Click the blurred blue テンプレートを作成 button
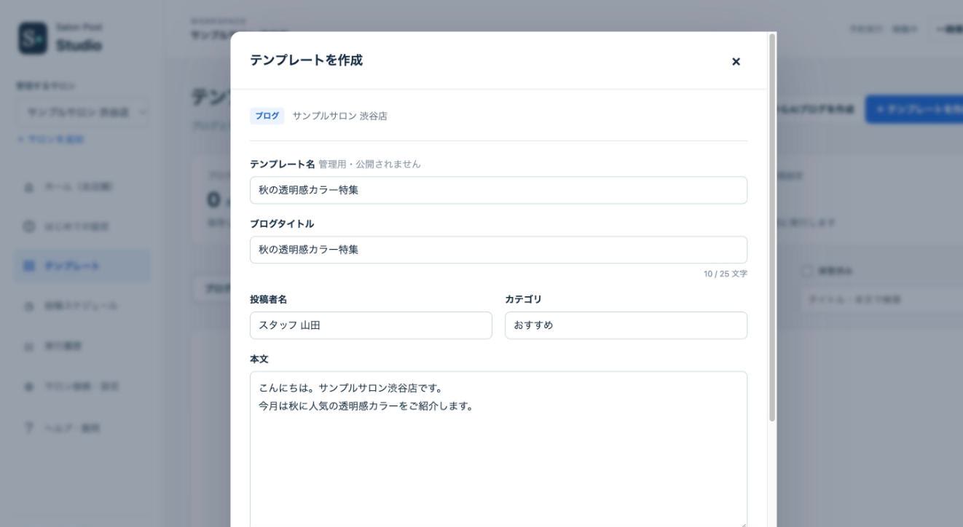Viewport: 963px width, 527px height. (x=915, y=108)
